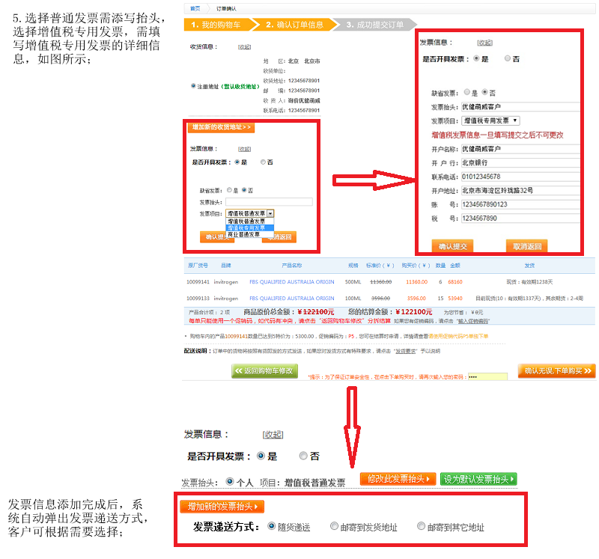Screen dimensions: 599x559
Task: Click 首页 breadcrumb link
Action: coord(195,8)
